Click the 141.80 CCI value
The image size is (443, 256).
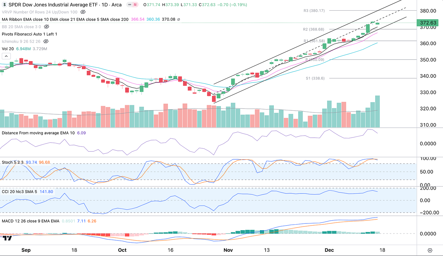(x=47, y=192)
